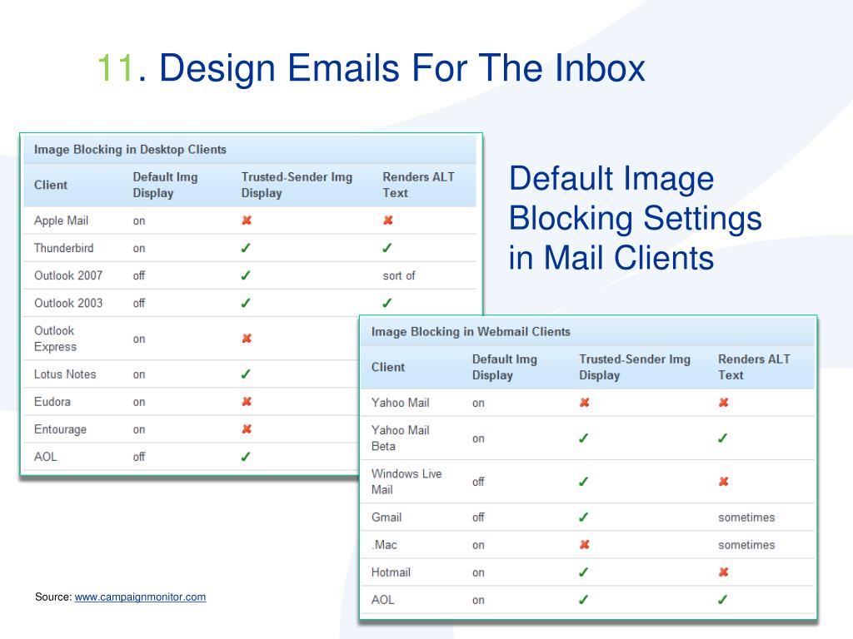Screen dimensions: 853x639
Task: Select the 'Outlook 2003' client name
Action: (68, 303)
